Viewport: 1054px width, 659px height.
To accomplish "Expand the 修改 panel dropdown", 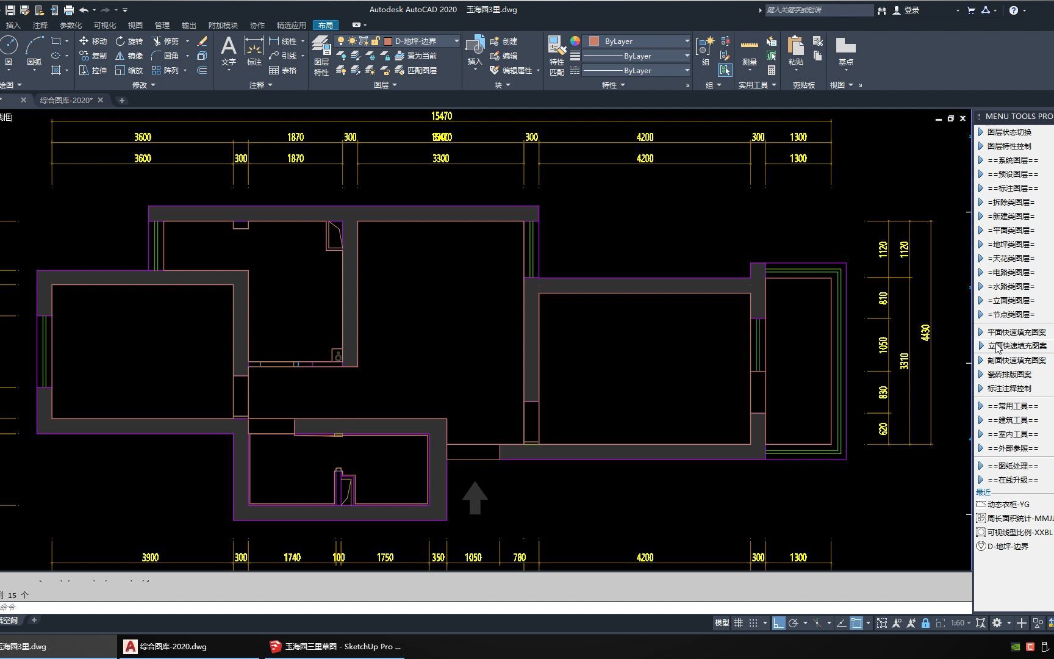I will (144, 85).
